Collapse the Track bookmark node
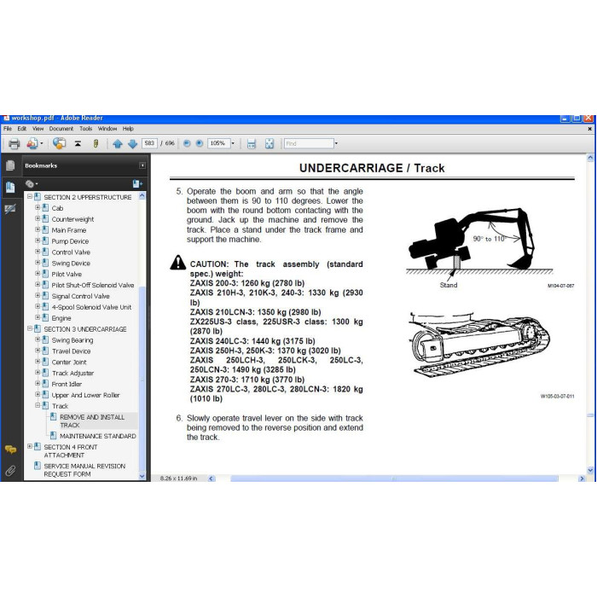The height and width of the screenshot is (597, 597). [x=38, y=405]
